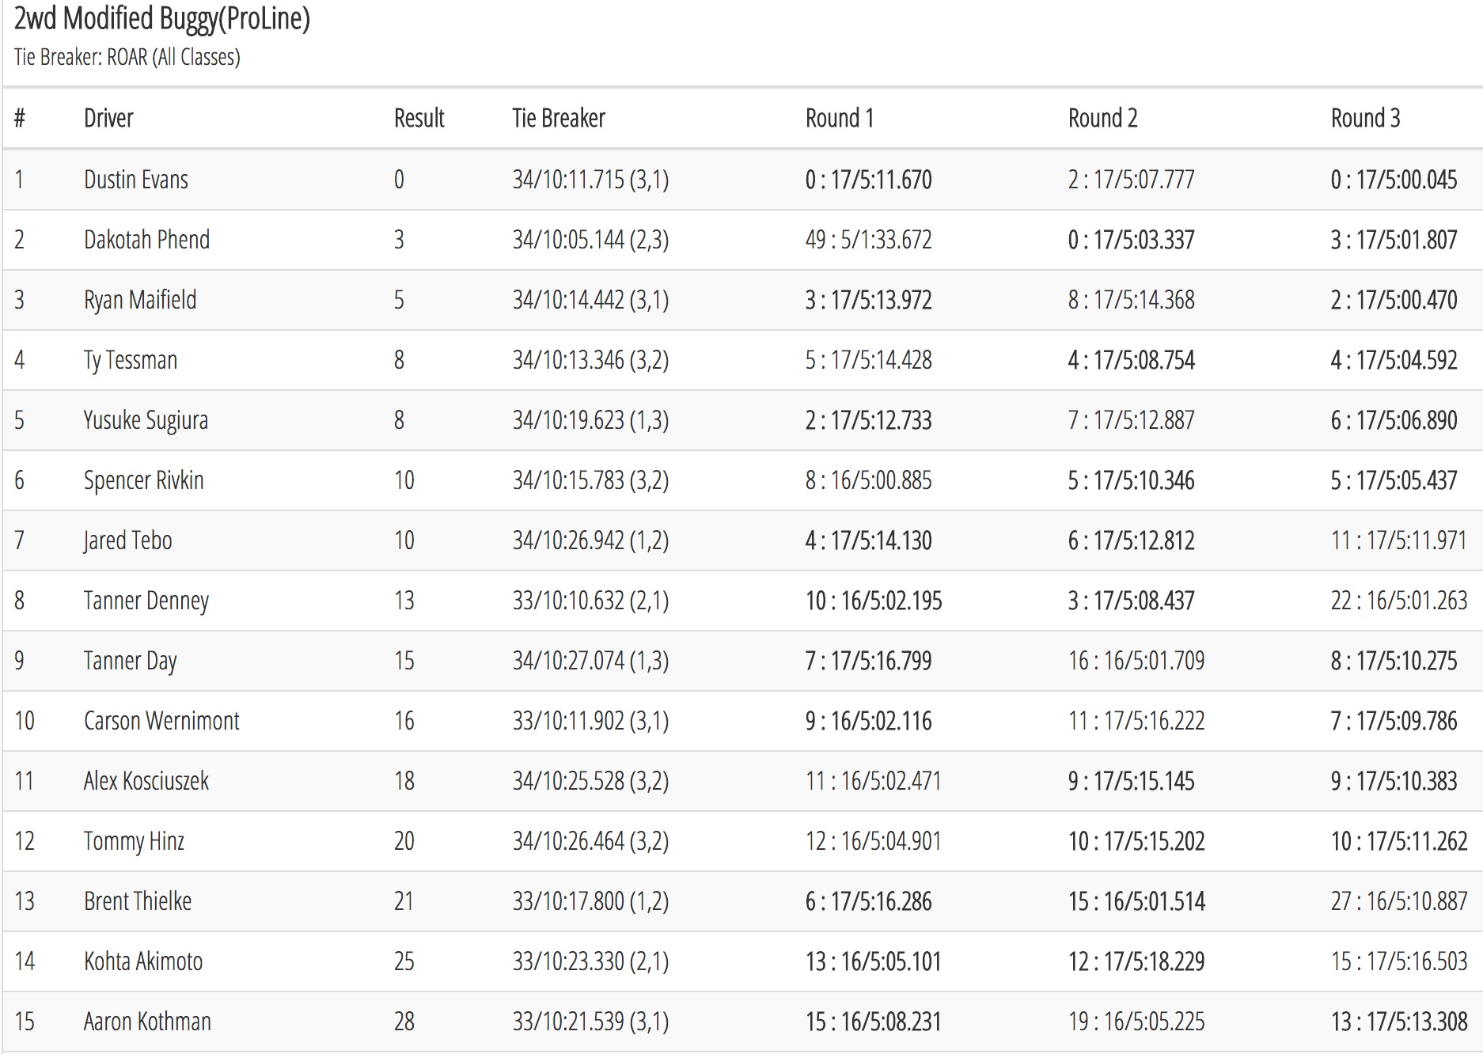This screenshot has width=1483, height=1054.
Task: Click Round 1 result 12 : 16/5:04.901
Action: (874, 841)
